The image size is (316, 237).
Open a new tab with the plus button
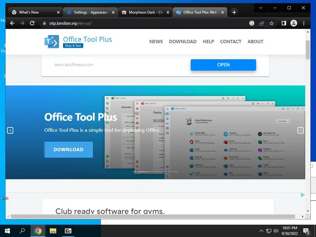(234, 12)
